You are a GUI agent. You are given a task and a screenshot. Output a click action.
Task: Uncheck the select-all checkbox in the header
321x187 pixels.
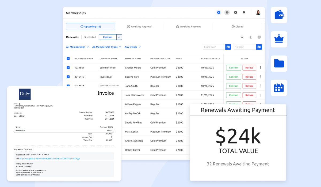point(68,58)
